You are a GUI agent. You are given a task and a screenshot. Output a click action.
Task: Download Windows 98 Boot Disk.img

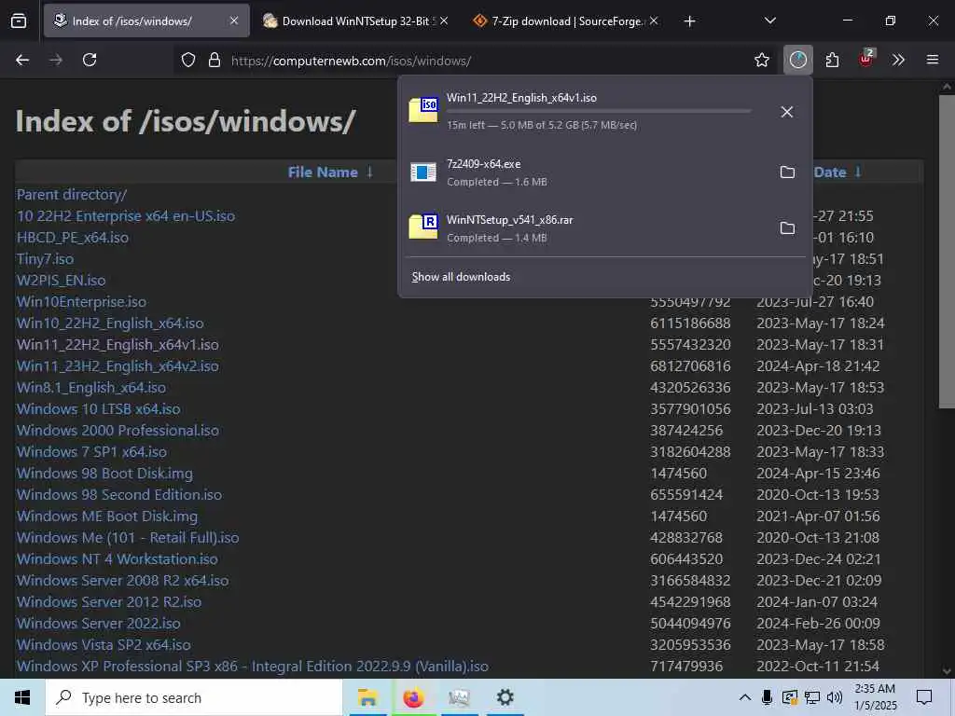pos(104,473)
